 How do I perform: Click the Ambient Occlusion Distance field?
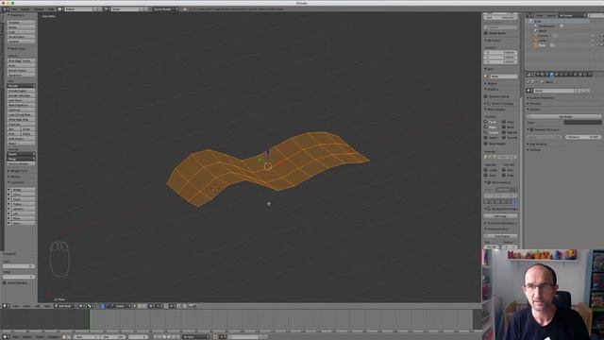point(583,137)
